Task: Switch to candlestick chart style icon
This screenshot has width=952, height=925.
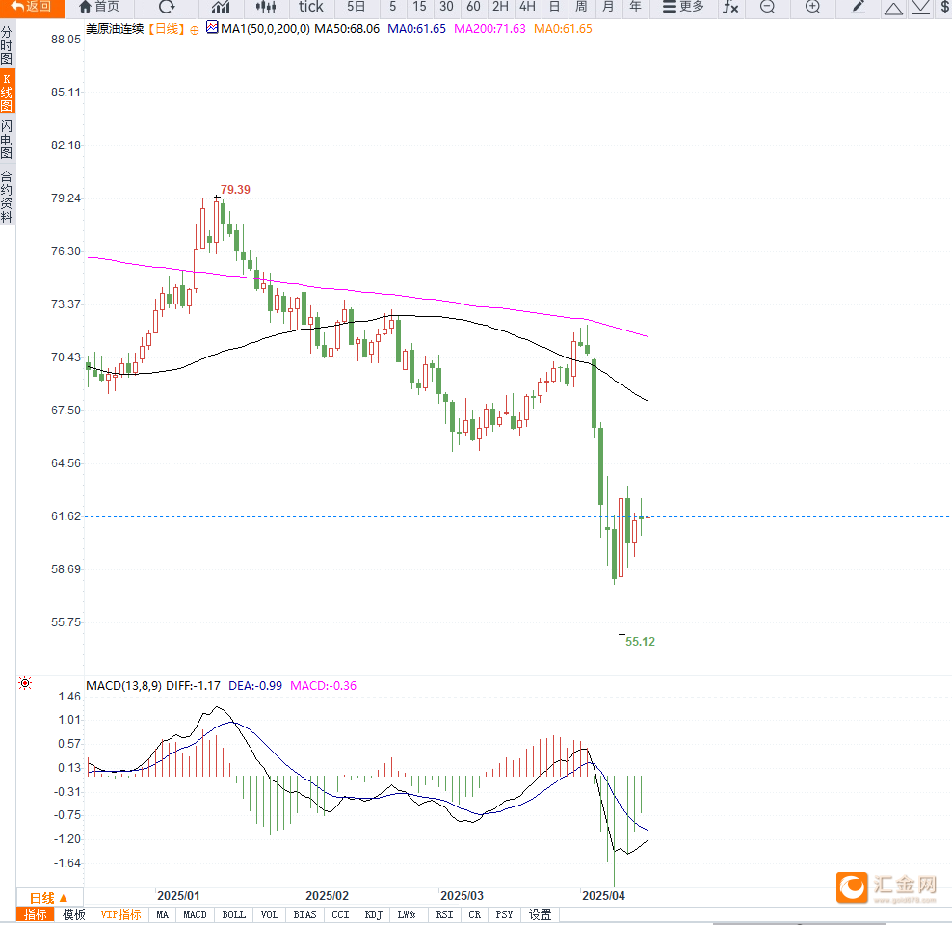Action: [x=266, y=7]
